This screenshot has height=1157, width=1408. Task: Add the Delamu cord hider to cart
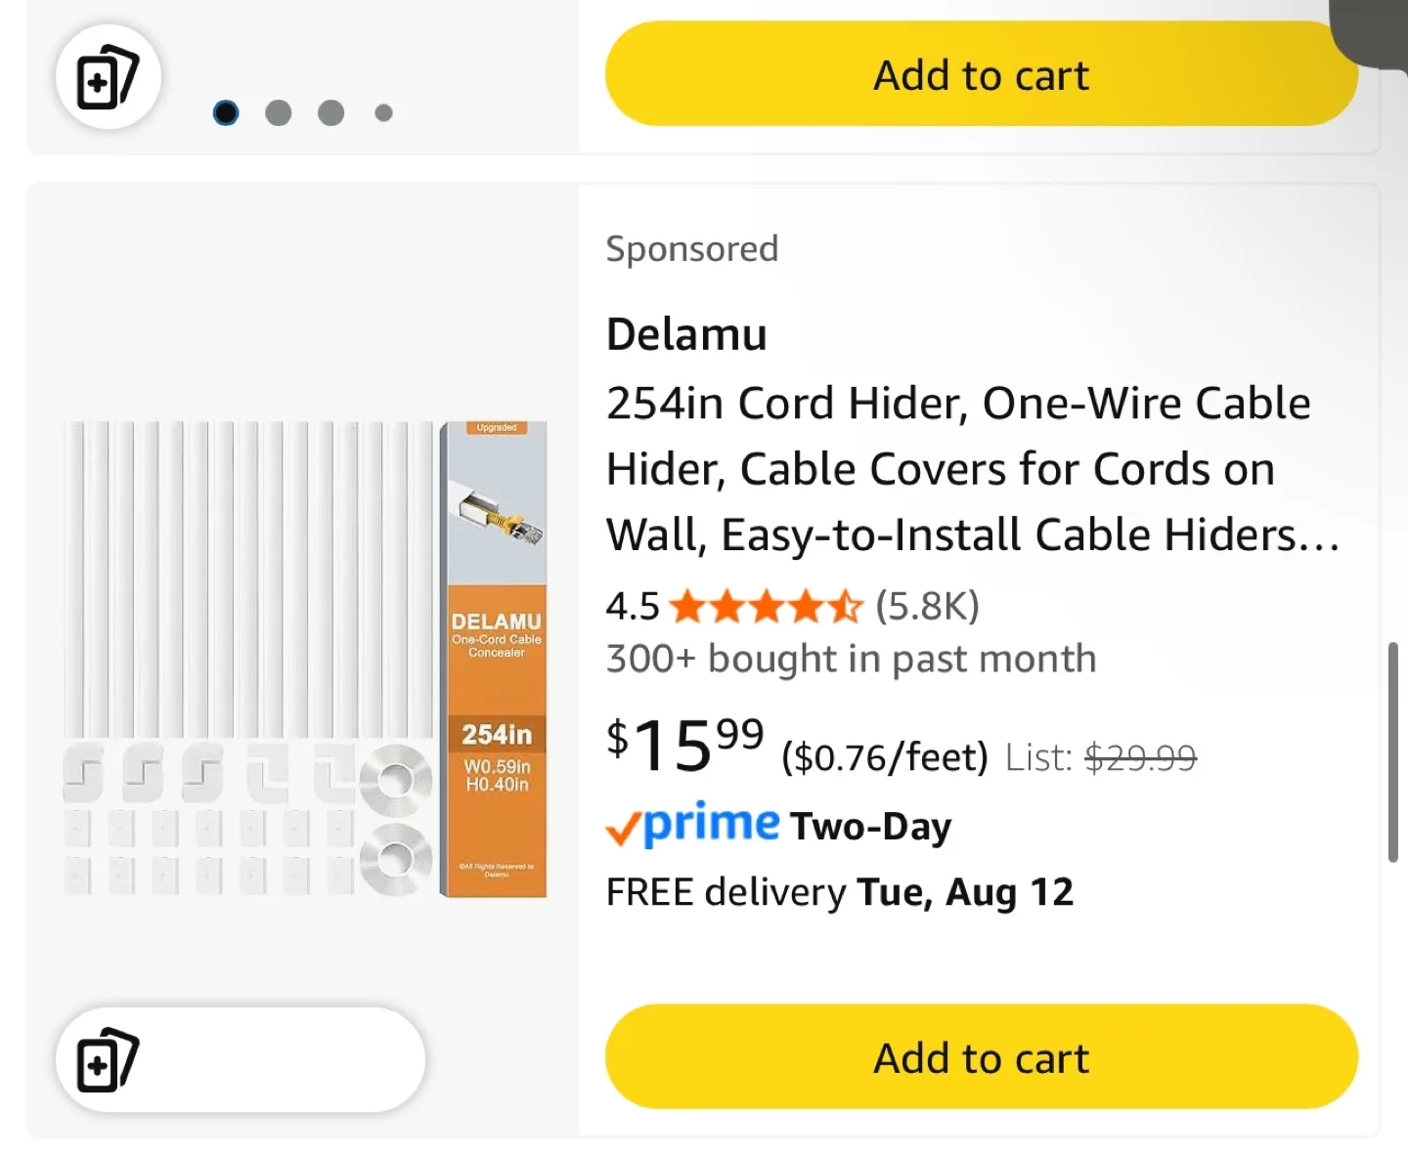pyautogui.click(x=981, y=1057)
